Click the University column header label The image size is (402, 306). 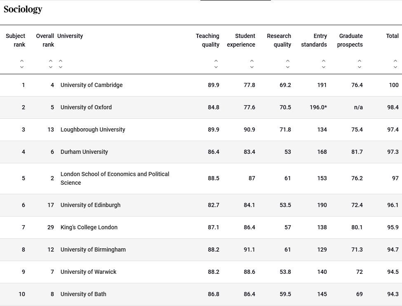click(70, 36)
